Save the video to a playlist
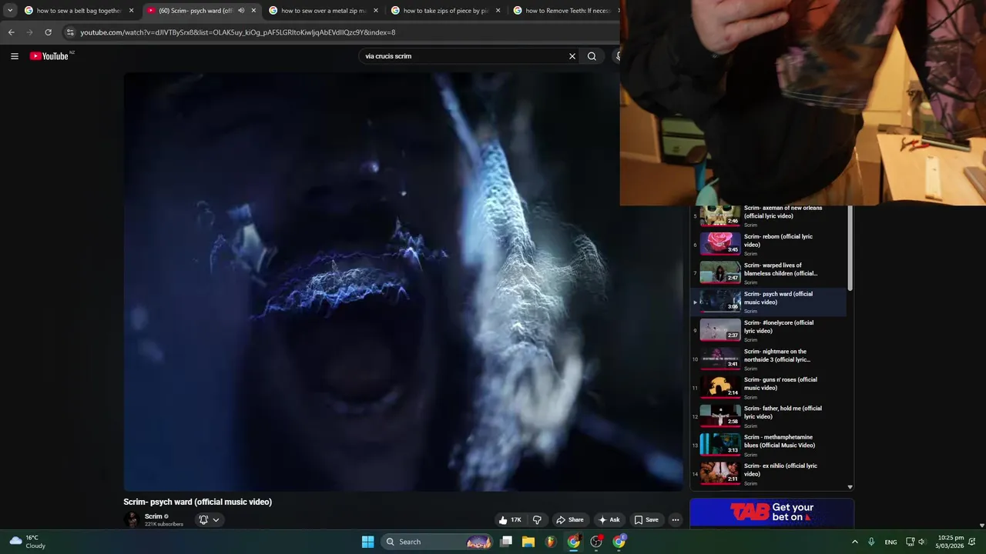 [x=646, y=520]
